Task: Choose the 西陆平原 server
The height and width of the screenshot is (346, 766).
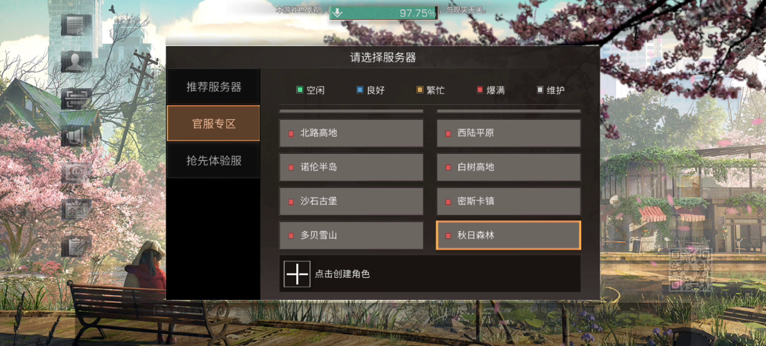Action: (x=509, y=133)
